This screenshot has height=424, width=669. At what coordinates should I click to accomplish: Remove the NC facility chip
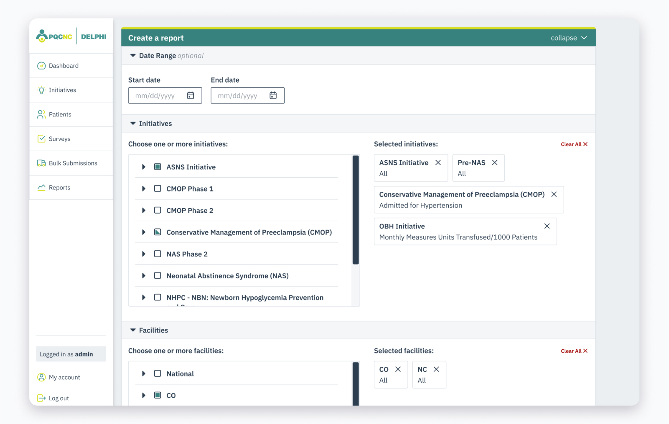(x=436, y=369)
